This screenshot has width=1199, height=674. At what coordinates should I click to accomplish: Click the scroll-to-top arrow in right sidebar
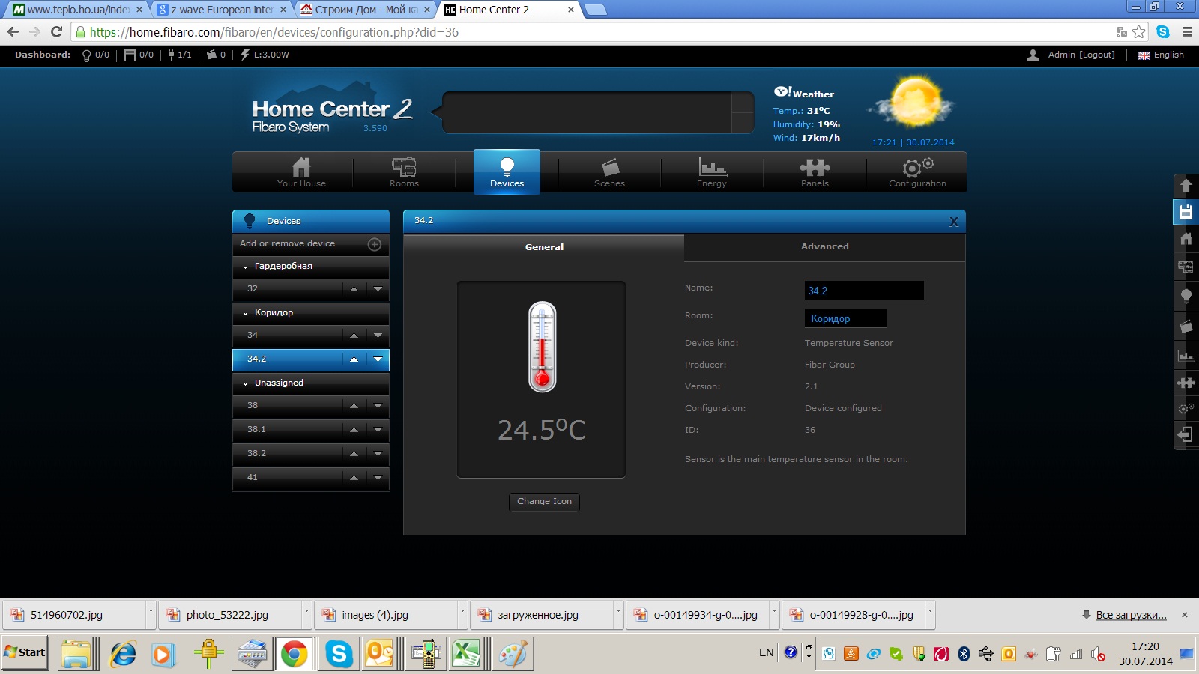point(1186,185)
